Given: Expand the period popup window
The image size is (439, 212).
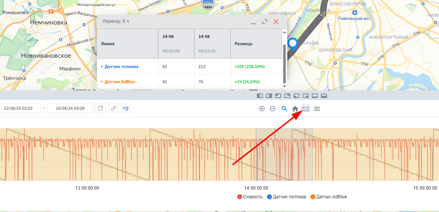Looking at the screenshot, I should (264, 22).
